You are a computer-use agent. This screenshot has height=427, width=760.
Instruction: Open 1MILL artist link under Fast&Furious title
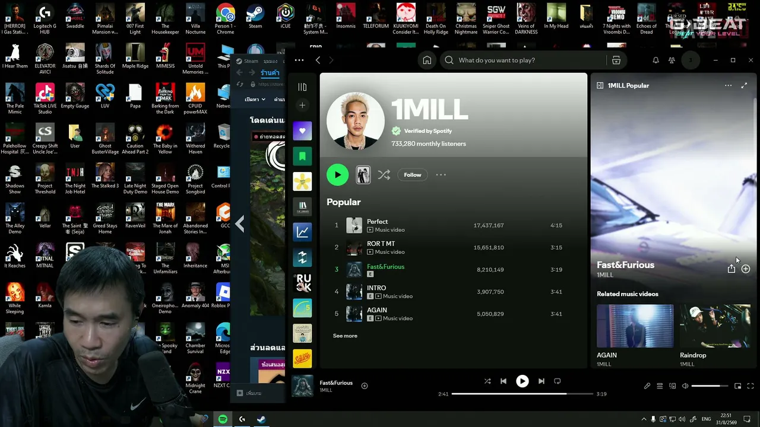[x=605, y=275]
